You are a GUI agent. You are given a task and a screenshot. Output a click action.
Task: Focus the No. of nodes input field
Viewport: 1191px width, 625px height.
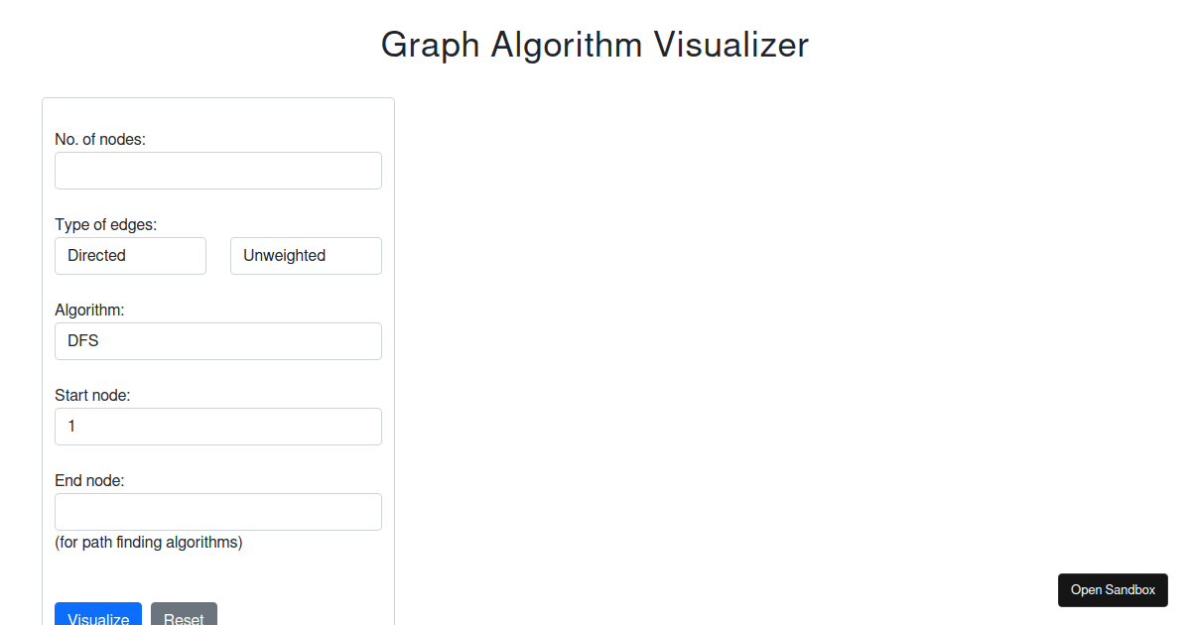click(x=218, y=171)
